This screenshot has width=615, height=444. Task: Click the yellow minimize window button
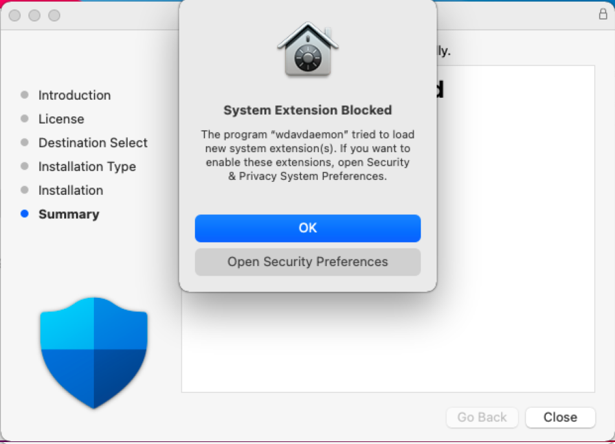pyautogui.click(x=34, y=16)
